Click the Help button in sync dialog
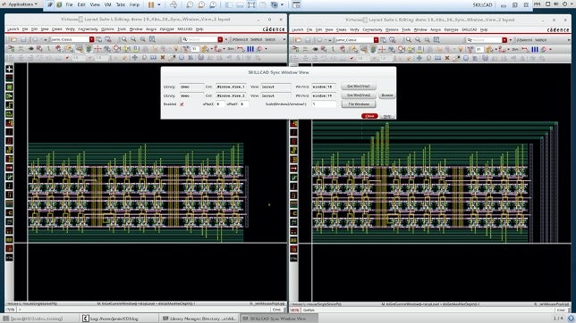This screenshot has height=323, width=576. [x=386, y=116]
